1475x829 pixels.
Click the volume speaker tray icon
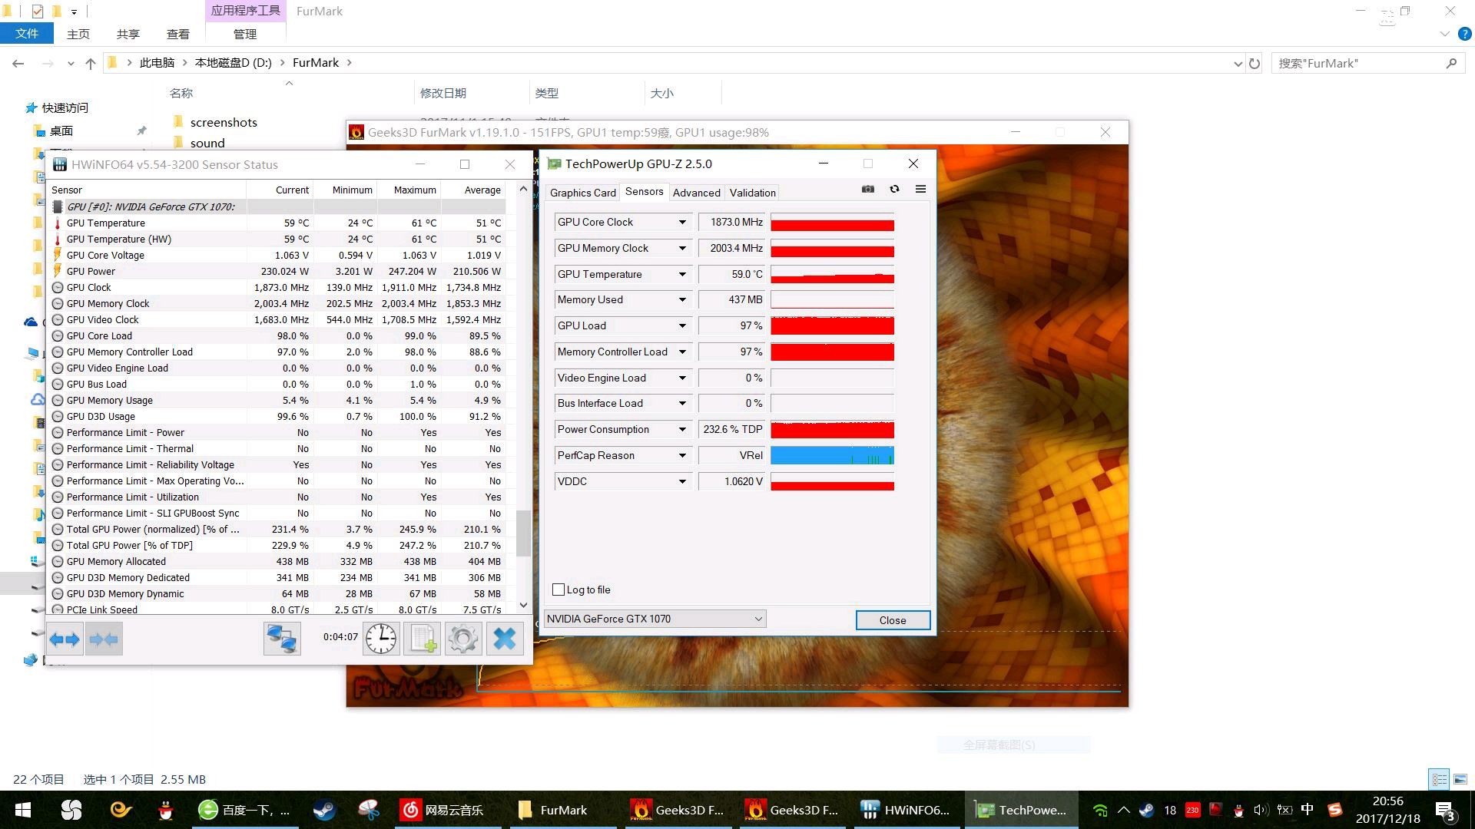pyautogui.click(x=1260, y=810)
